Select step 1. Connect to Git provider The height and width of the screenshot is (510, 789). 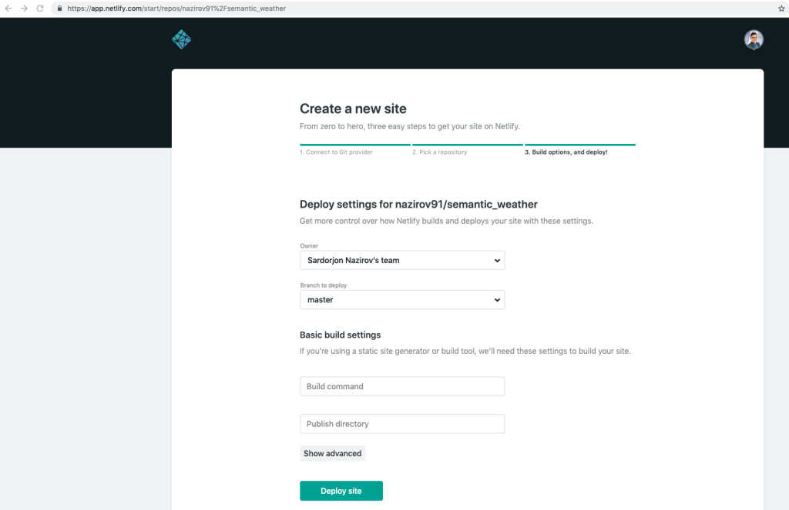pos(336,152)
